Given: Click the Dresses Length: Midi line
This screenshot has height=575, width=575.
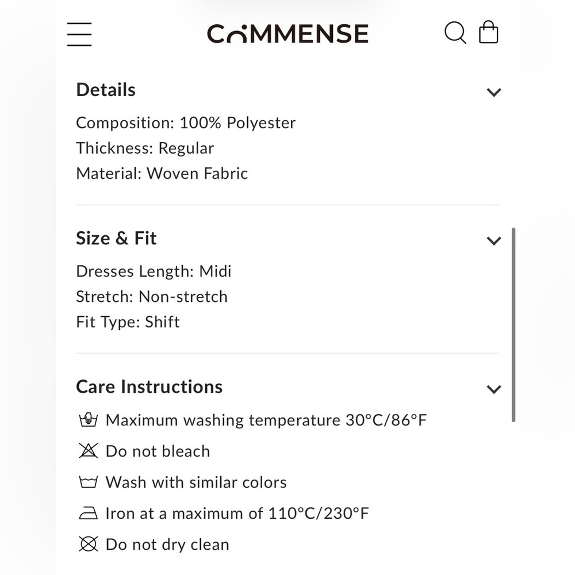Looking at the screenshot, I should point(154,271).
